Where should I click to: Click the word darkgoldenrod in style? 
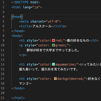(x=70, y=79)
